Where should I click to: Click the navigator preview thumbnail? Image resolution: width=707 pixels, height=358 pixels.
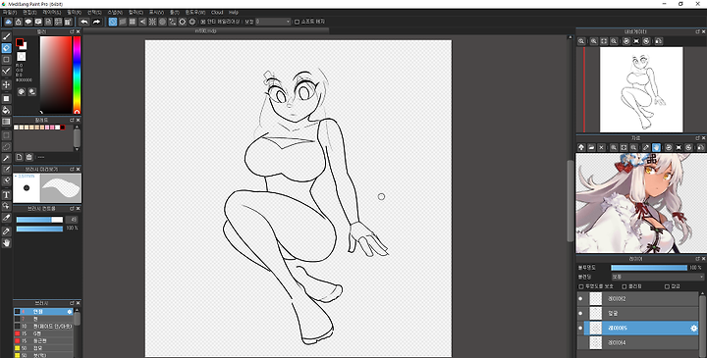[x=640, y=89]
